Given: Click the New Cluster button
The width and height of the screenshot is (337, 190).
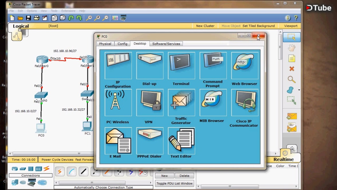Looking at the screenshot, I should (205, 26).
